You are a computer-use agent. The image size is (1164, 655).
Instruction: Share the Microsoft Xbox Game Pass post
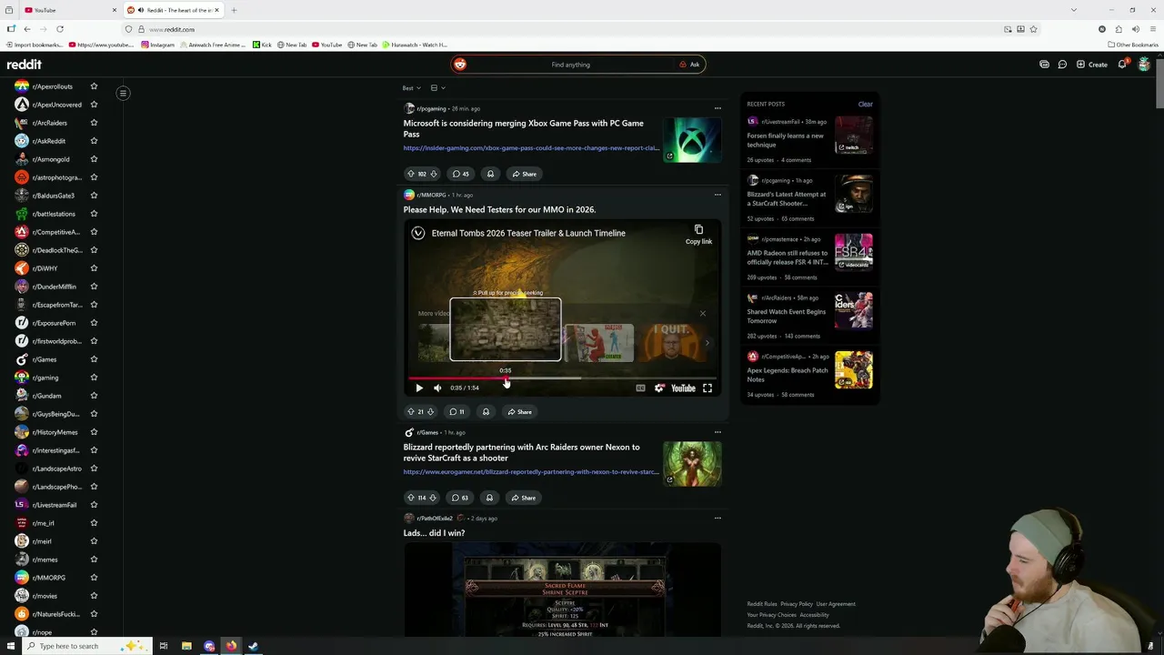pos(524,174)
